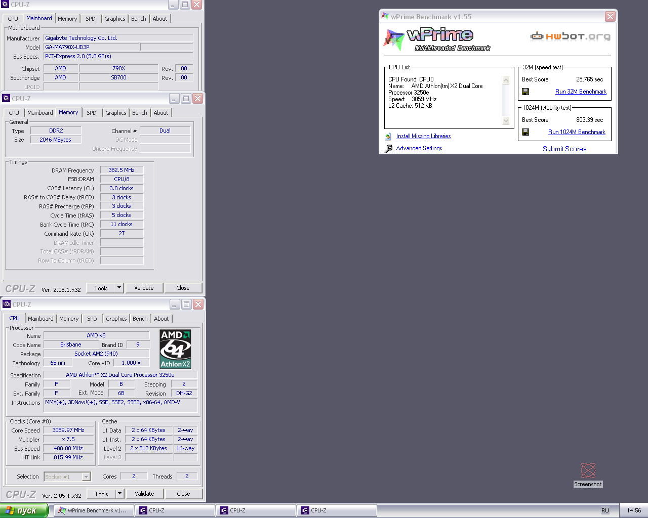Close the wPrime Benchmark window
The image size is (648, 518).
click(x=610, y=16)
